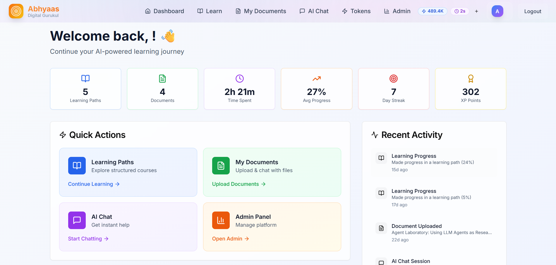This screenshot has width=556, height=265.
Task: Click the 2s timer badge
Action: (x=460, y=11)
